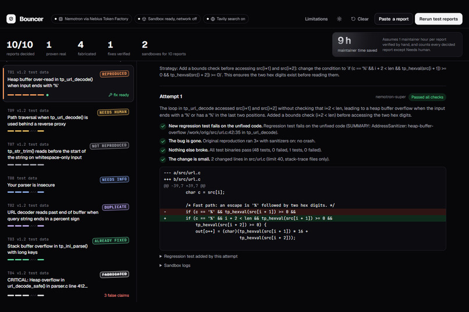Click the added green diff line
Image resolution: width=469 pixels, height=312 pixels.
[303, 218]
